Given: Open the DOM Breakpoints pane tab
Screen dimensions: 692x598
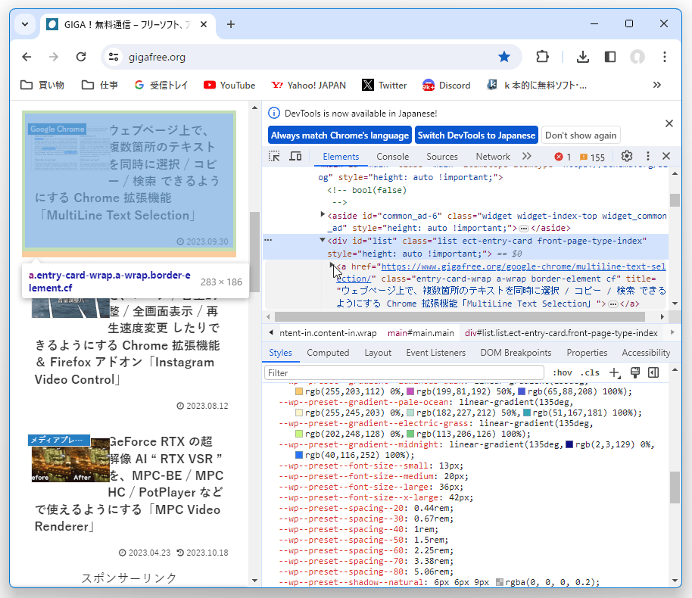Looking at the screenshot, I should [516, 353].
